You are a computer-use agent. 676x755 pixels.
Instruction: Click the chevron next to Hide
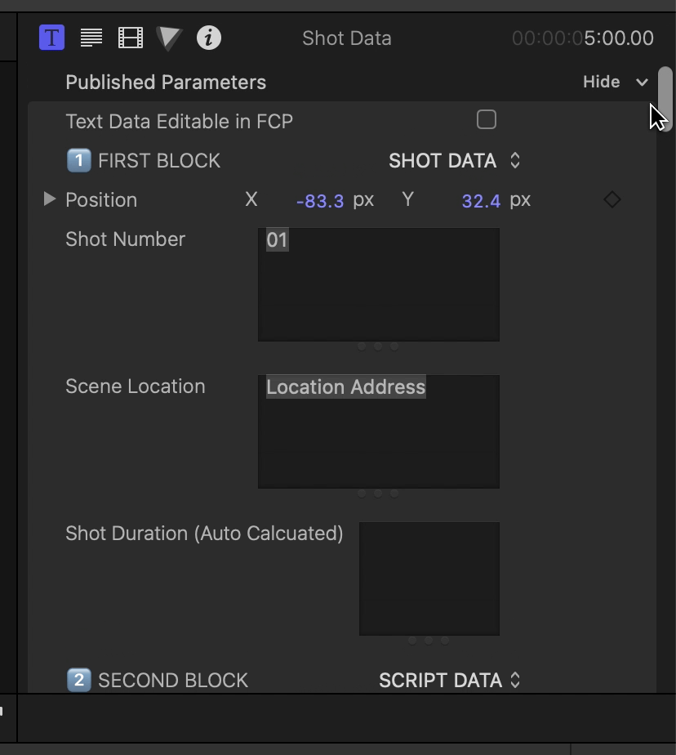pos(642,83)
